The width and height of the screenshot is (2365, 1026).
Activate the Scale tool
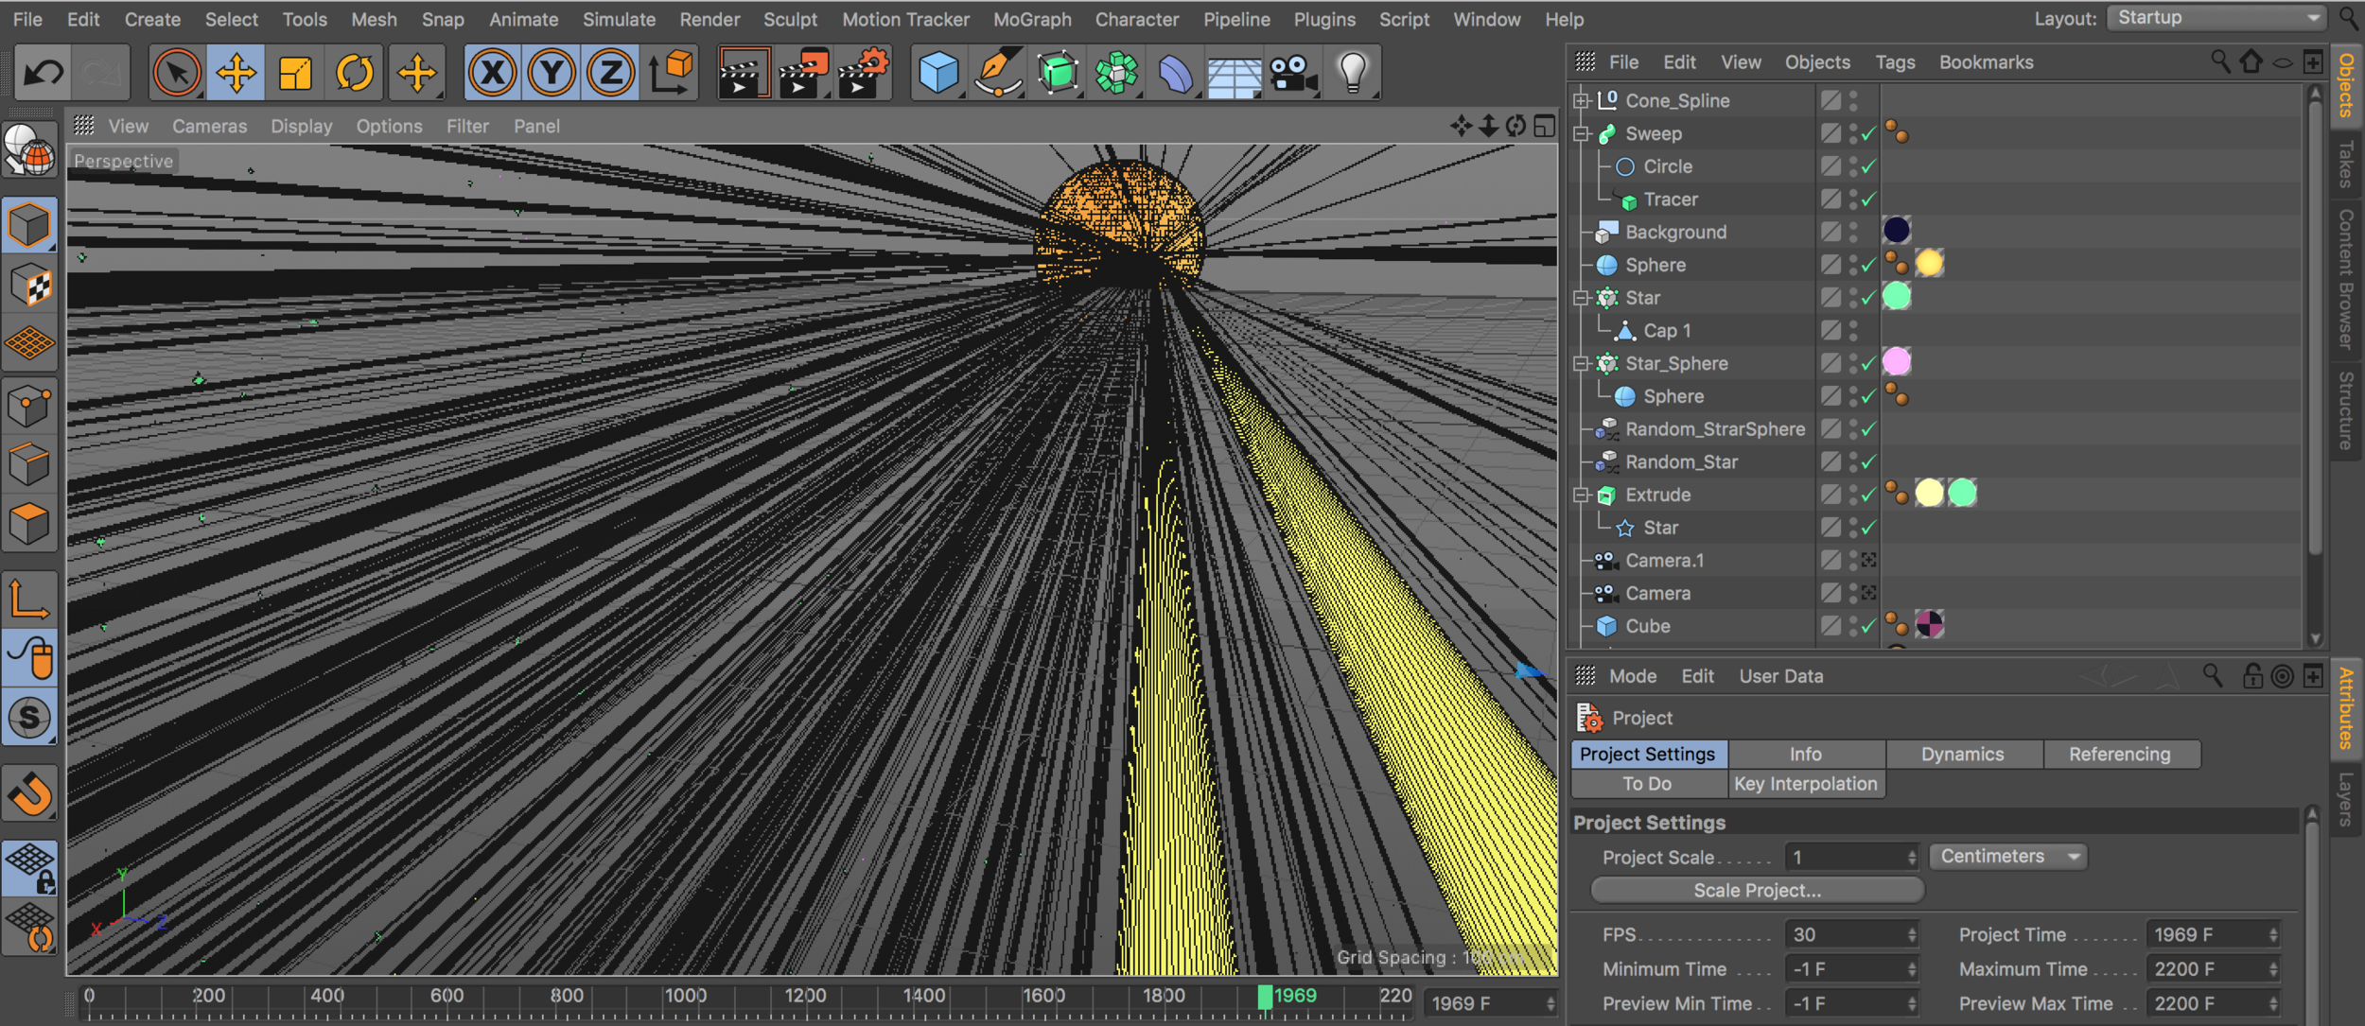pyautogui.click(x=295, y=73)
